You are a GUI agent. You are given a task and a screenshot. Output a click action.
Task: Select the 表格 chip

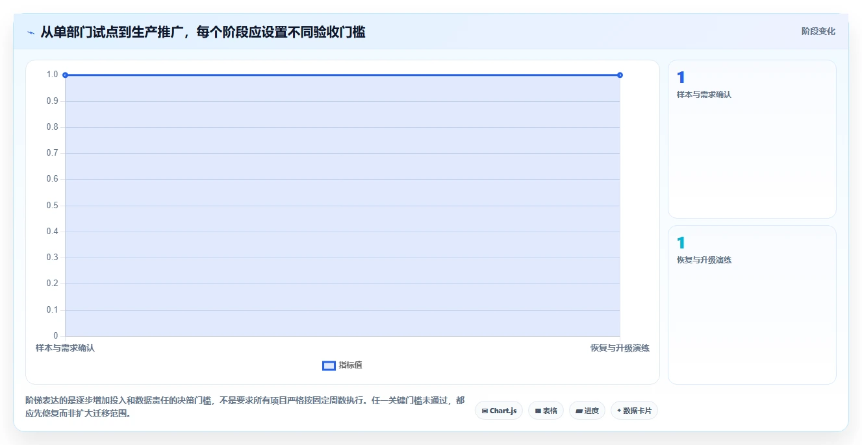click(546, 411)
